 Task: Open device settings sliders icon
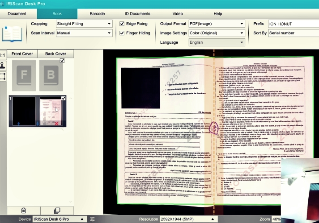[92, 219]
